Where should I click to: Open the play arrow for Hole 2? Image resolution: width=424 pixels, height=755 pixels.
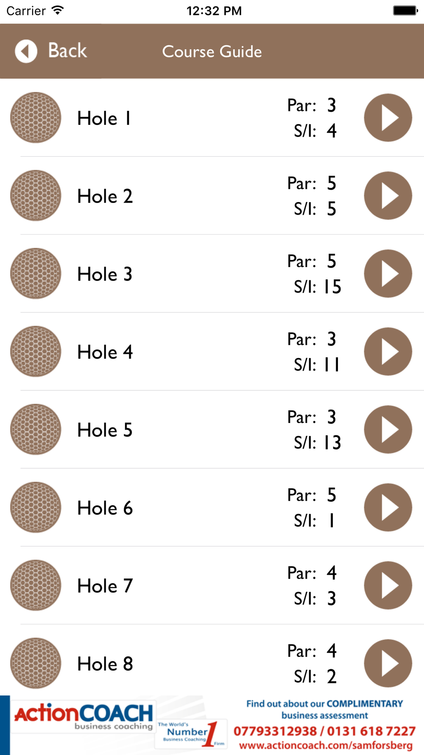point(388,196)
